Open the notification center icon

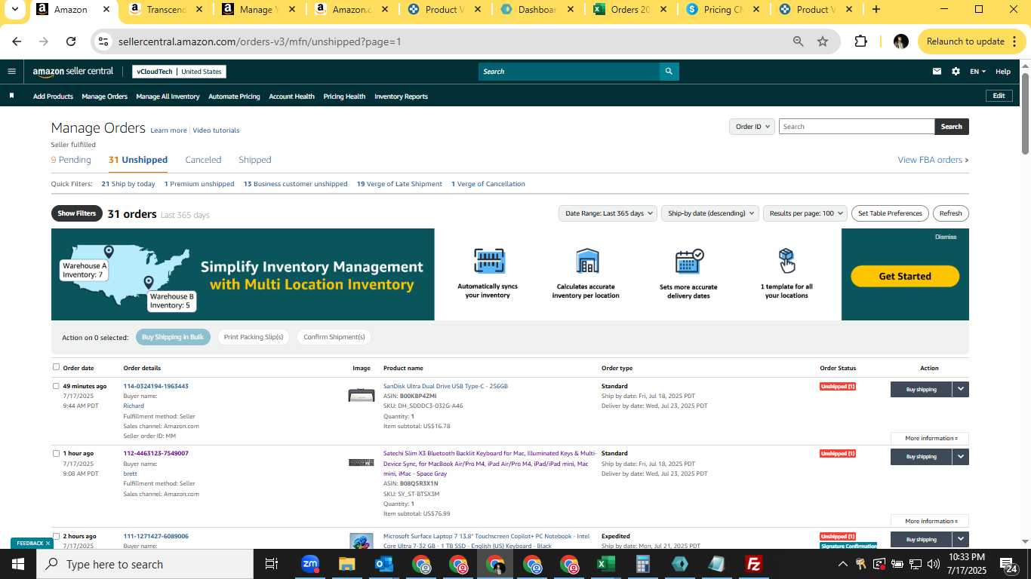pos(1009,564)
